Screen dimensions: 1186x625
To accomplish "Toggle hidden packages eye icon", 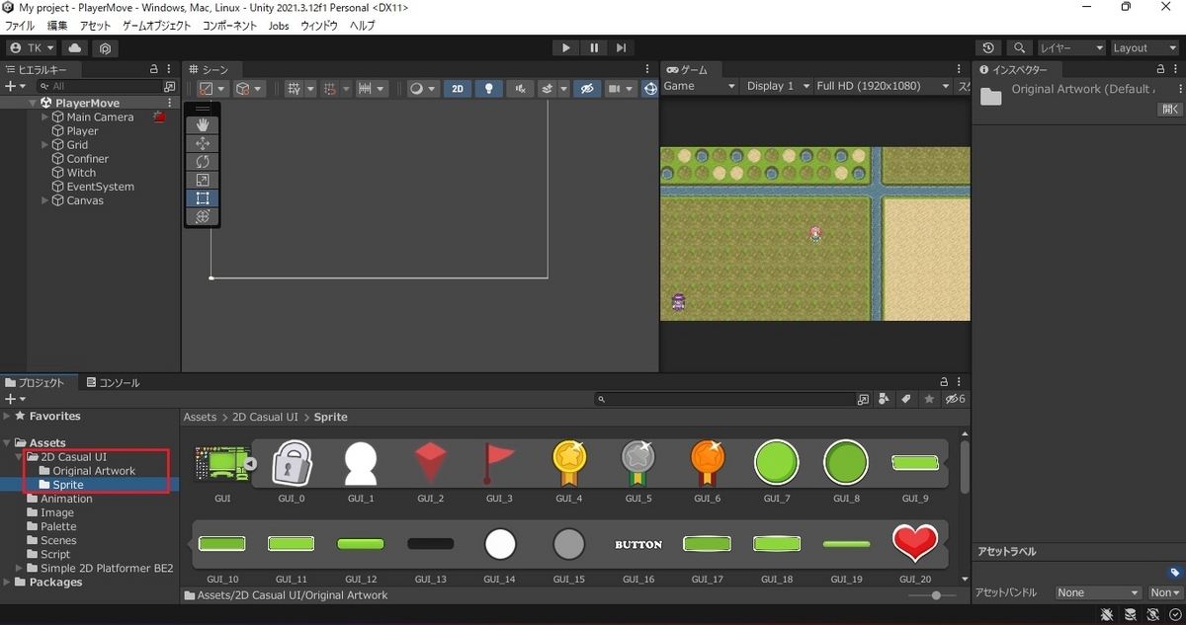I will pos(955,399).
